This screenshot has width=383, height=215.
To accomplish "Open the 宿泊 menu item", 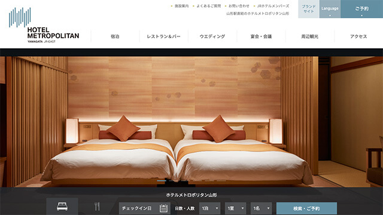I will click(115, 36).
